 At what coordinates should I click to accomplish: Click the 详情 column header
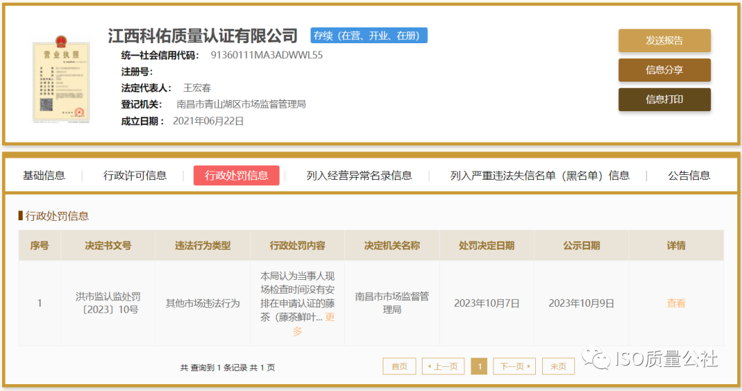pyautogui.click(x=676, y=246)
